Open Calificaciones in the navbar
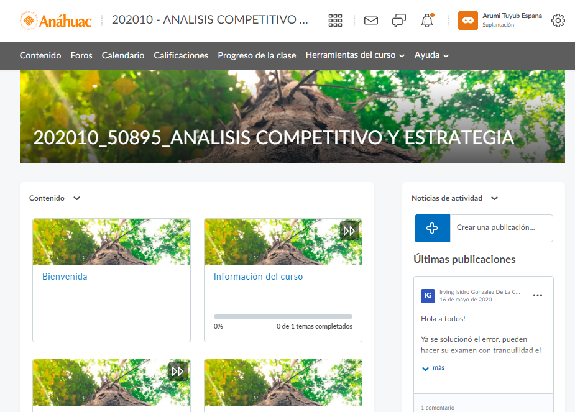This screenshot has width=575, height=412. pyautogui.click(x=181, y=55)
